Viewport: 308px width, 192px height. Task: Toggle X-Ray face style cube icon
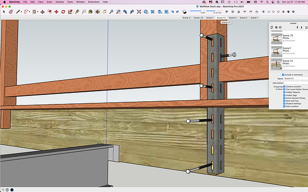pos(263,12)
